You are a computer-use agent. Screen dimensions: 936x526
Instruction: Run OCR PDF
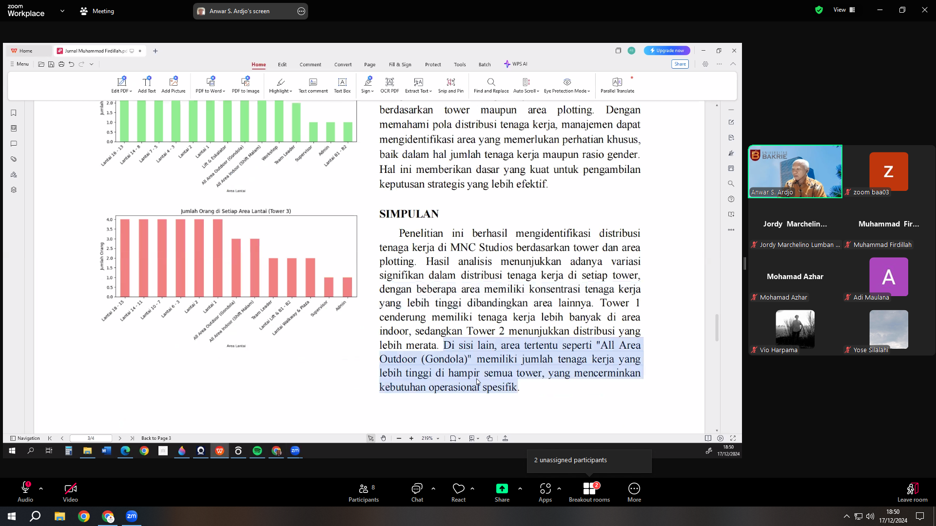tap(390, 85)
